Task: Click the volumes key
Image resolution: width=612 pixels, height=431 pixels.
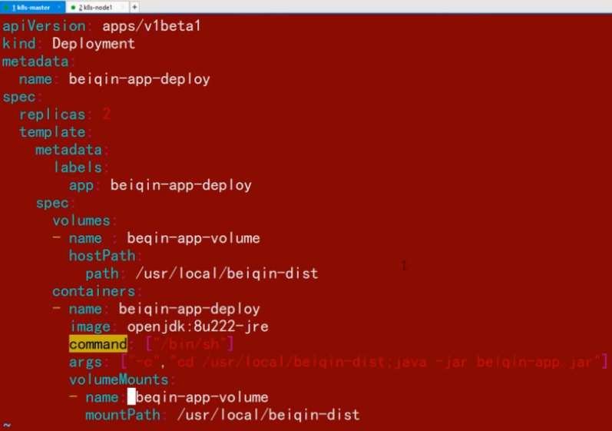Action: point(81,220)
